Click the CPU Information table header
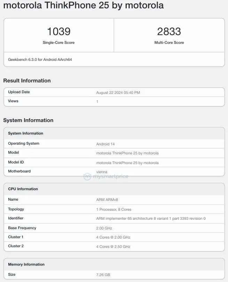228x282 pixels. point(23,189)
